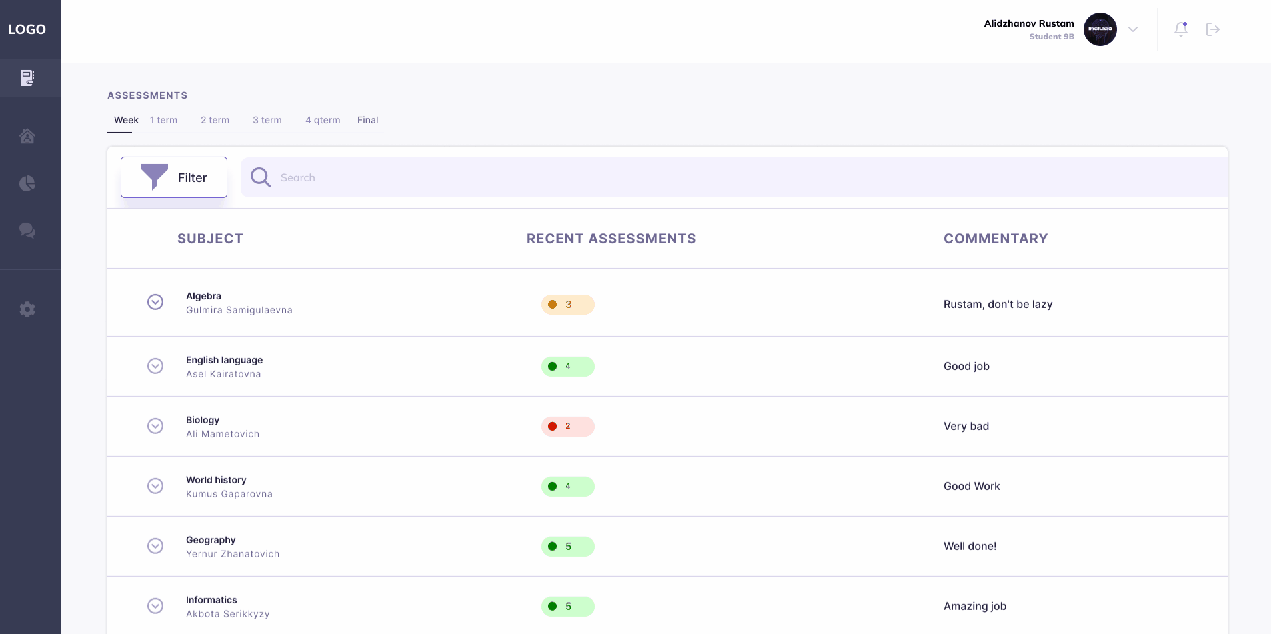1271x634 pixels.
Task: Click the search magnifier icon
Action: [x=261, y=177]
